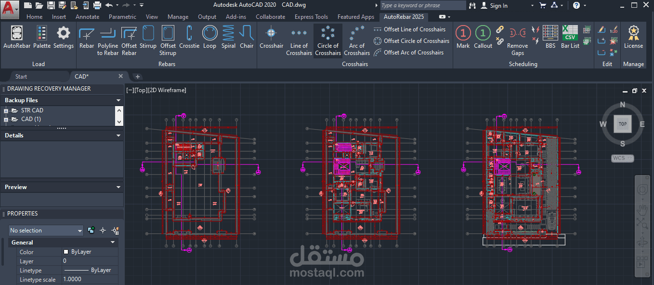Select the Offset Rebar tool

tap(129, 41)
